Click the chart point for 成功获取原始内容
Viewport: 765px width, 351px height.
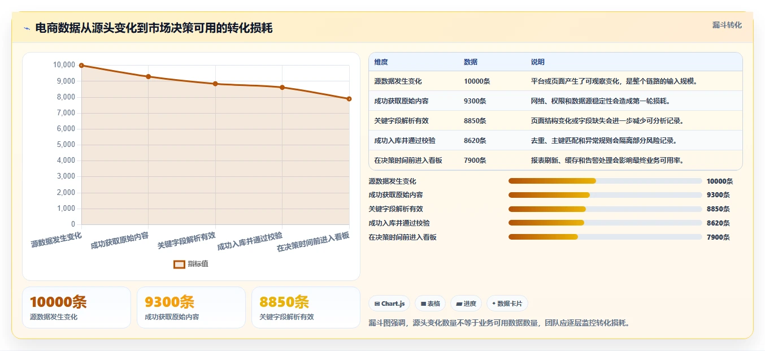148,76
